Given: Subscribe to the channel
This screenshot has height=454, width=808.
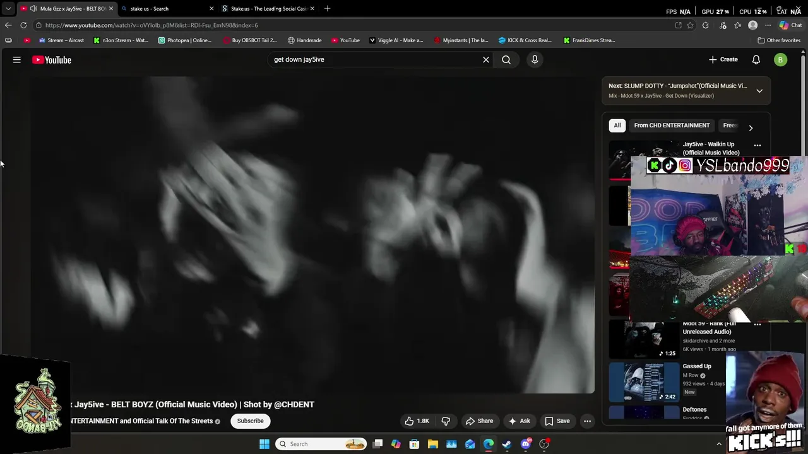Looking at the screenshot, I should click(x=251, y=421).
